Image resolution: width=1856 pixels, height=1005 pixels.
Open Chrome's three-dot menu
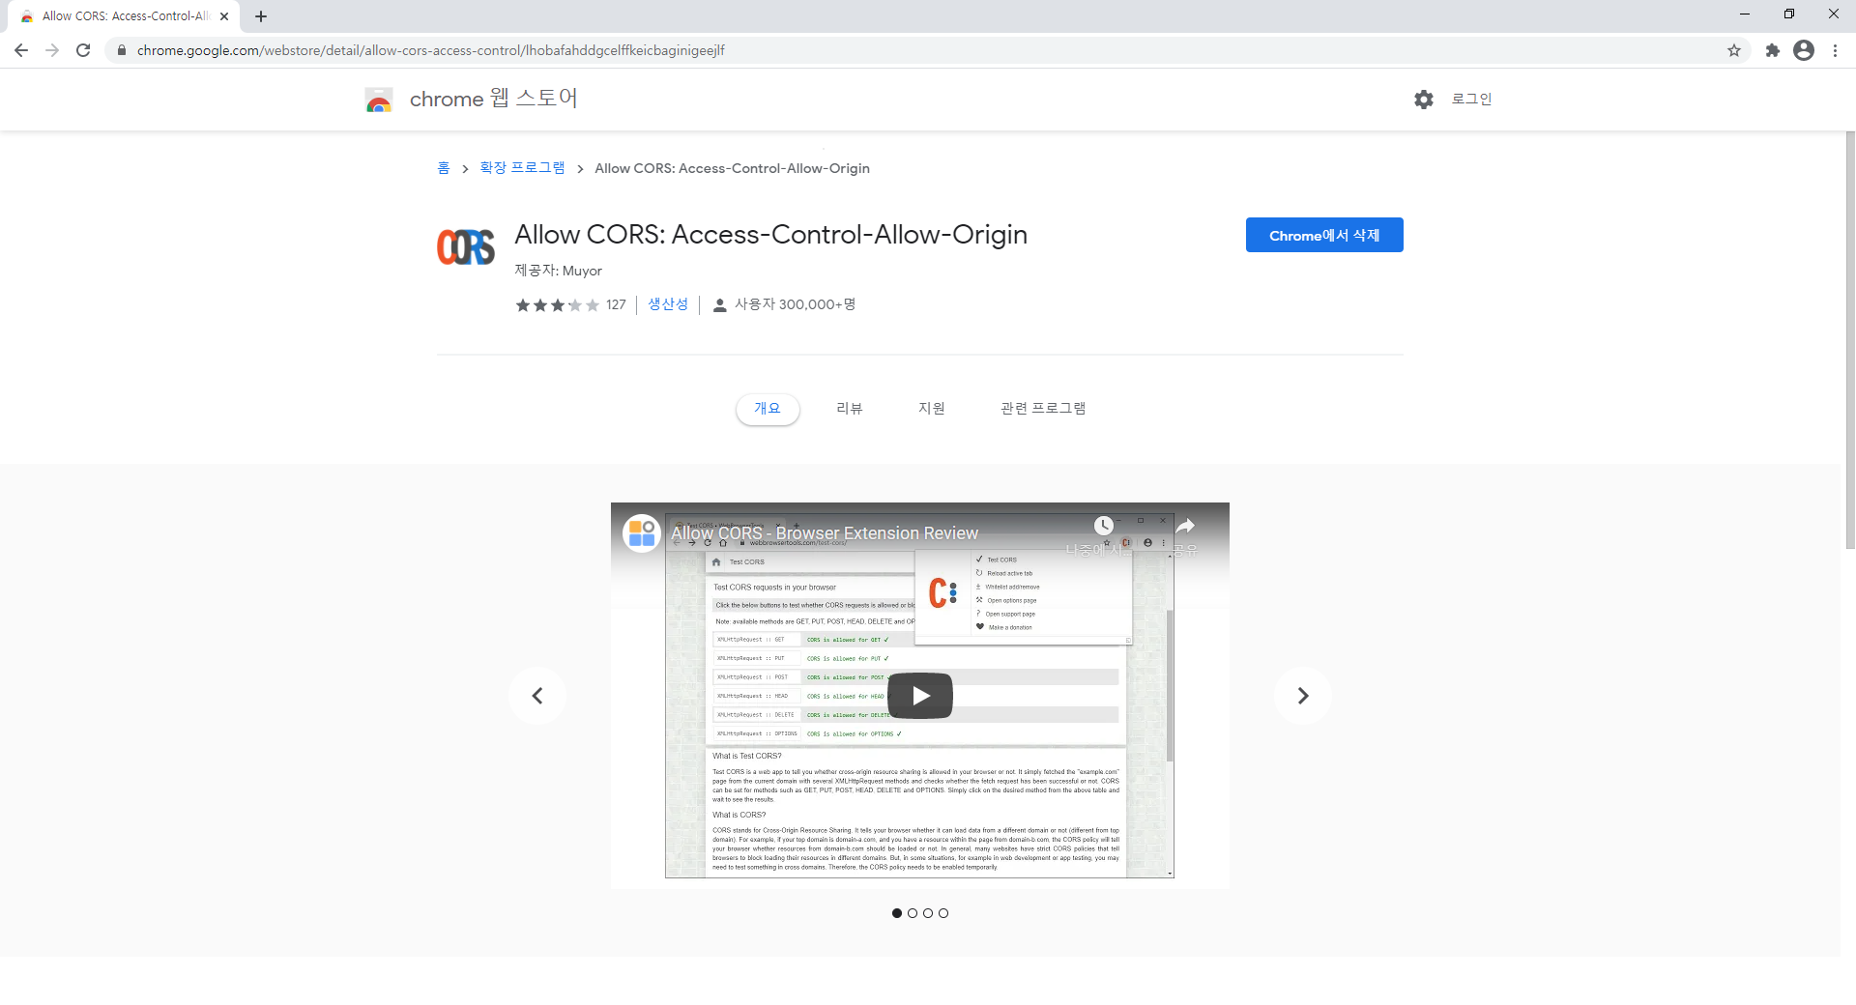click(x=1835, y=50)
